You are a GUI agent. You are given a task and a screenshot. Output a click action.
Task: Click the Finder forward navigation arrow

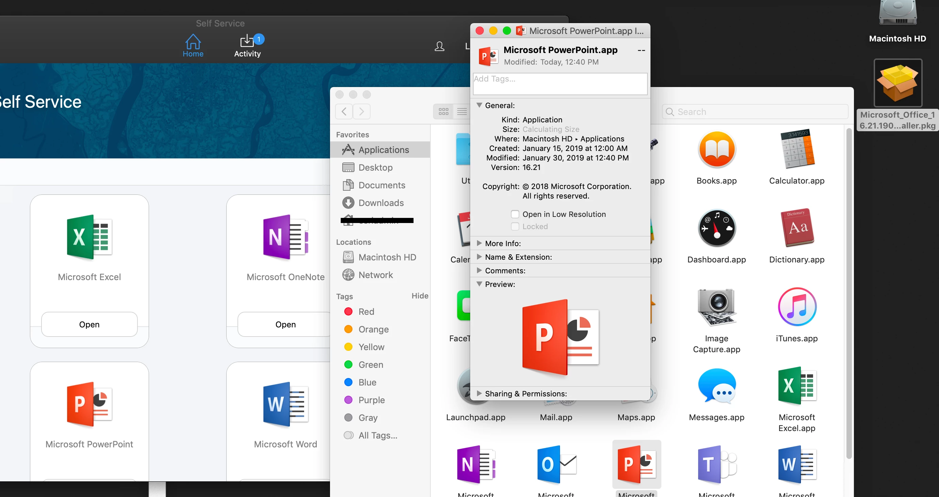[361, 112]
